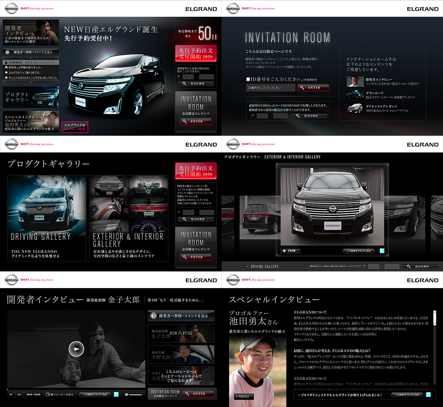
Task: Select the headlight close-up thumbnail right of main photo
Action: 404,217
